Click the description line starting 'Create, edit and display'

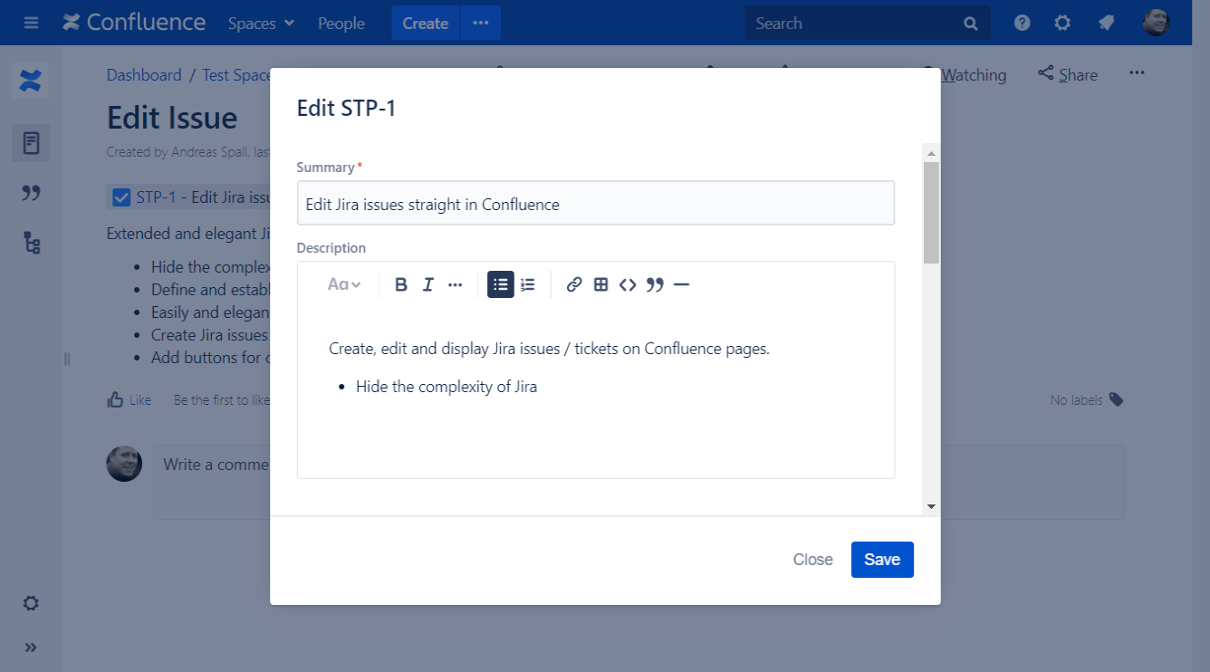pos(550,349)
